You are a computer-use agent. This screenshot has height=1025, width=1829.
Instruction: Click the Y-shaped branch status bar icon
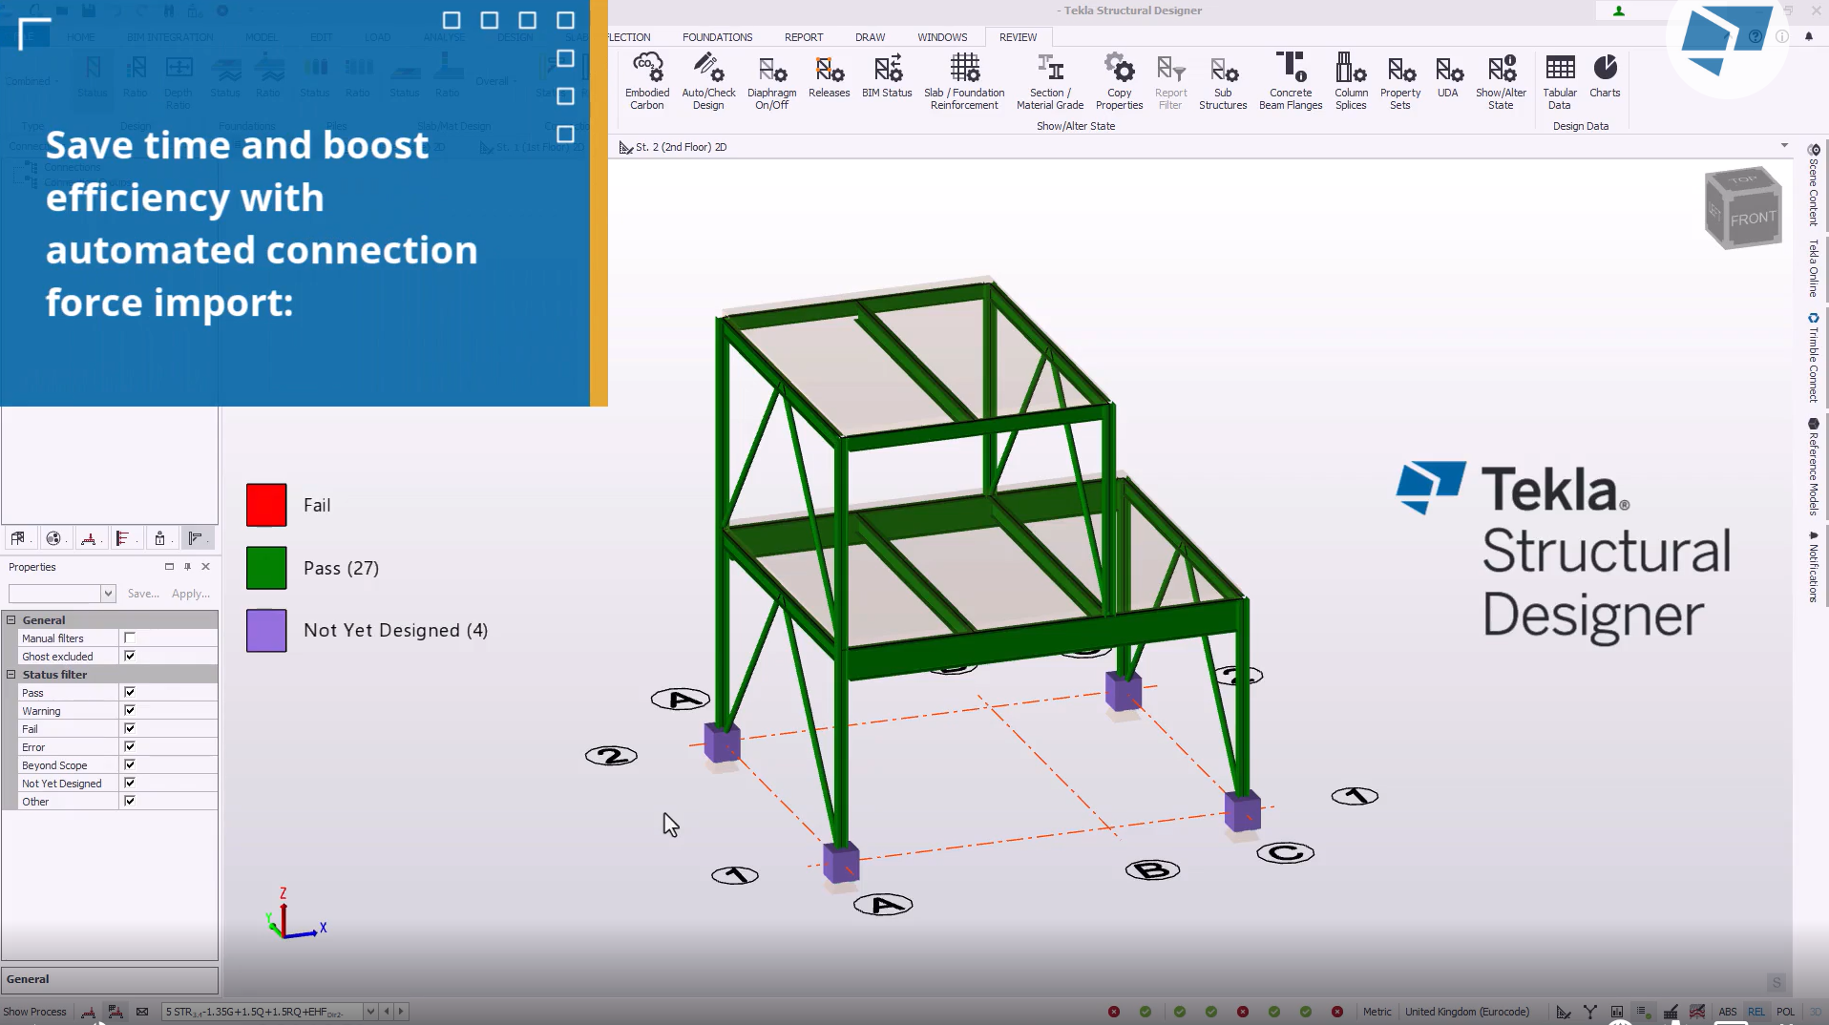pyautogui.click(x=1589, y=1012)
